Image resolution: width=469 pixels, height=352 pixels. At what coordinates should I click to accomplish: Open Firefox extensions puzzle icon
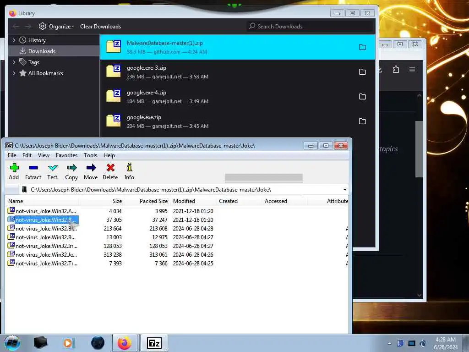396,70
